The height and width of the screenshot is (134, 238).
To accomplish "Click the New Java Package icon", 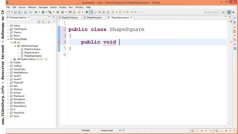I will coord(58,12).
